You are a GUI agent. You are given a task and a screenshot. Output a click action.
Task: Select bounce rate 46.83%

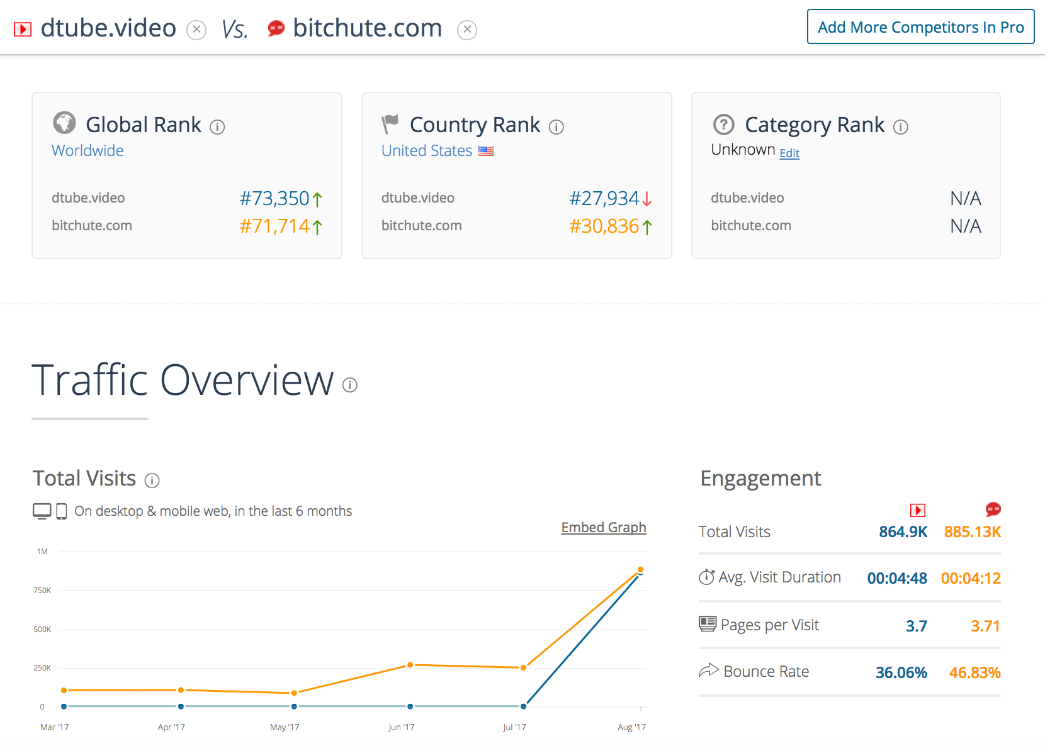pos(975,672)
